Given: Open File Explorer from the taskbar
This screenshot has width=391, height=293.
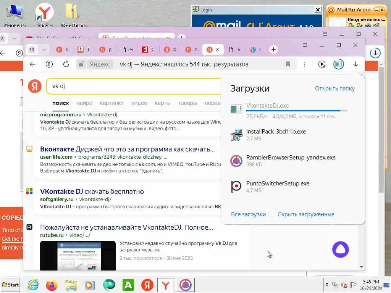Looking at the screenshot, I should [x=71, y=285].
